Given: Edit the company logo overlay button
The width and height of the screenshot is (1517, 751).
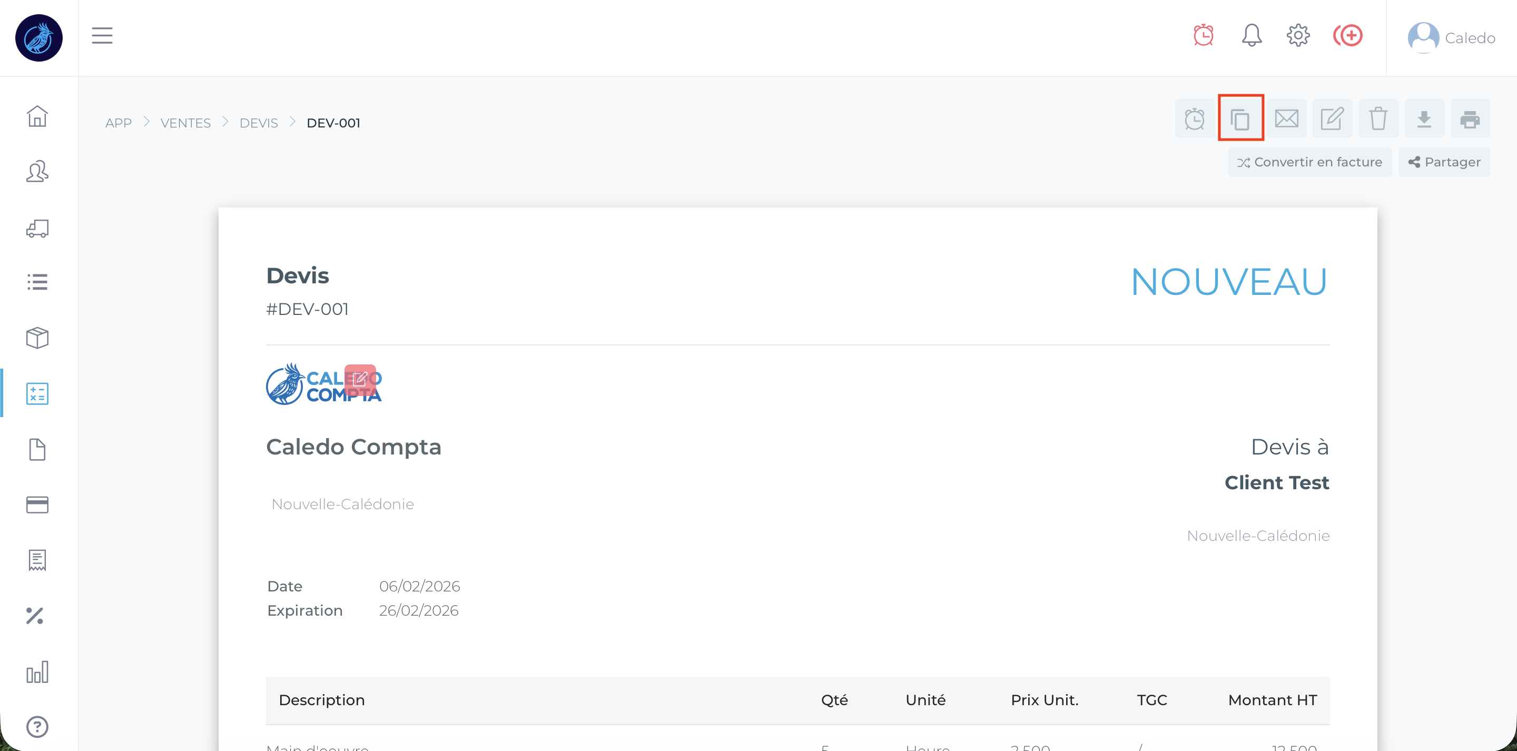Looking at the screenshot, I should pos(360,379).
